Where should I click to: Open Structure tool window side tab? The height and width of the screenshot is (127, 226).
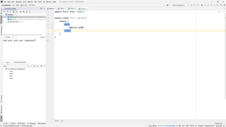(1, 99)
